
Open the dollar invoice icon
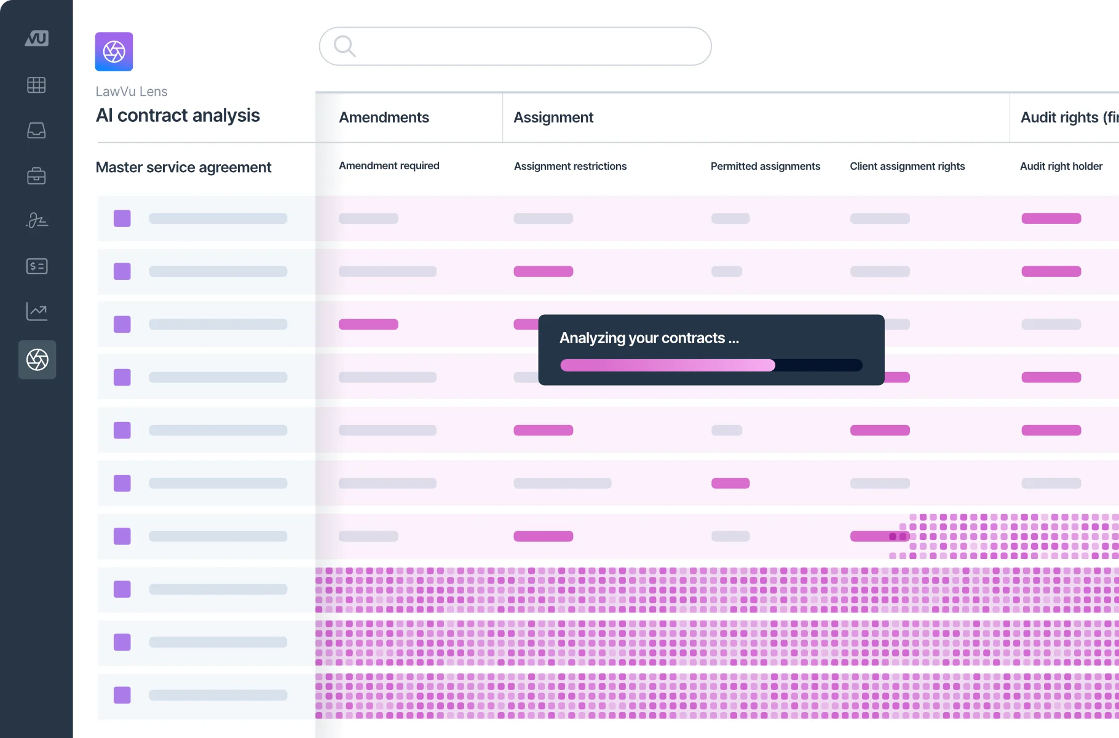(36, 266)
